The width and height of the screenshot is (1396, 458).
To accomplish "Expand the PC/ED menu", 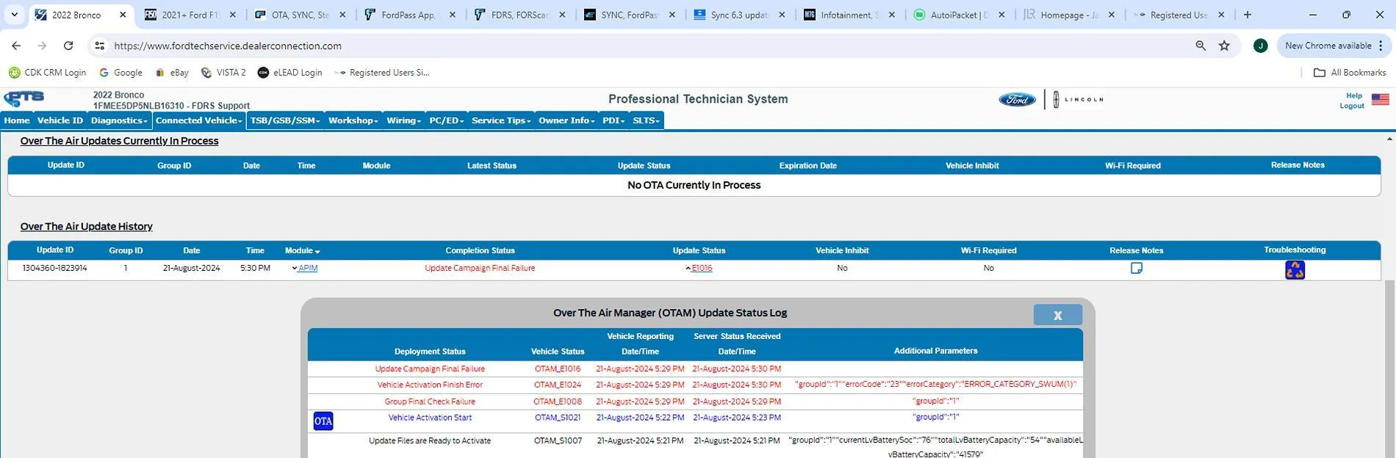I will [447, 120].
